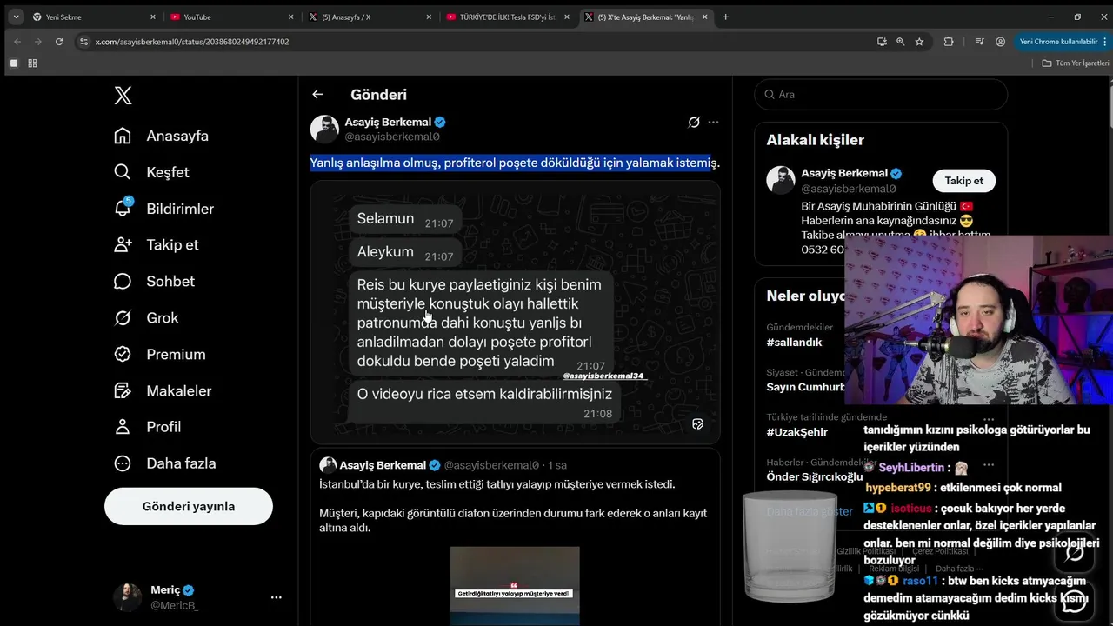Open the post's three-dot more menu
Viewport: 1113px width, 626px height.
coord(713,123)
